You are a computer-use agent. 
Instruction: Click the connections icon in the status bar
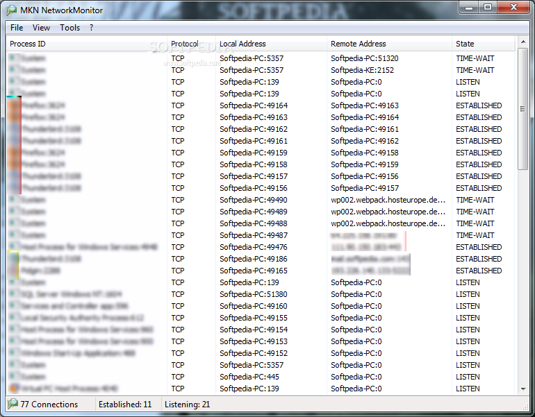coord(13,404)
